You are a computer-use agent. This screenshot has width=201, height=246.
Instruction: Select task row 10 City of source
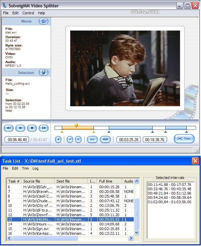pyautogui.click(x=70, y=205)
